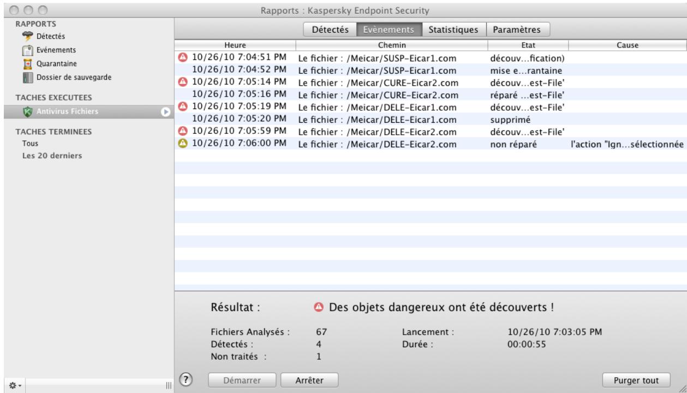Click the Démarrer button
The width and height of the screenshot is (687, 393).
pyautogui.click(x=242, y=380)
